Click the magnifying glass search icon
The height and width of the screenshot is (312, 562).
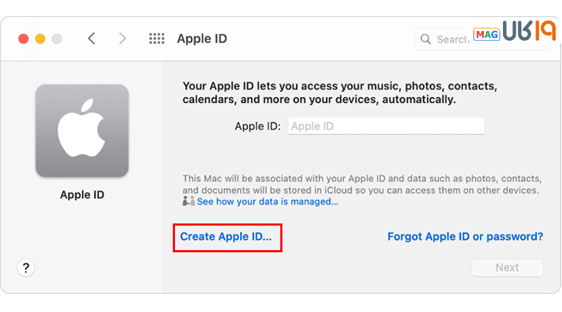[427, 39]
